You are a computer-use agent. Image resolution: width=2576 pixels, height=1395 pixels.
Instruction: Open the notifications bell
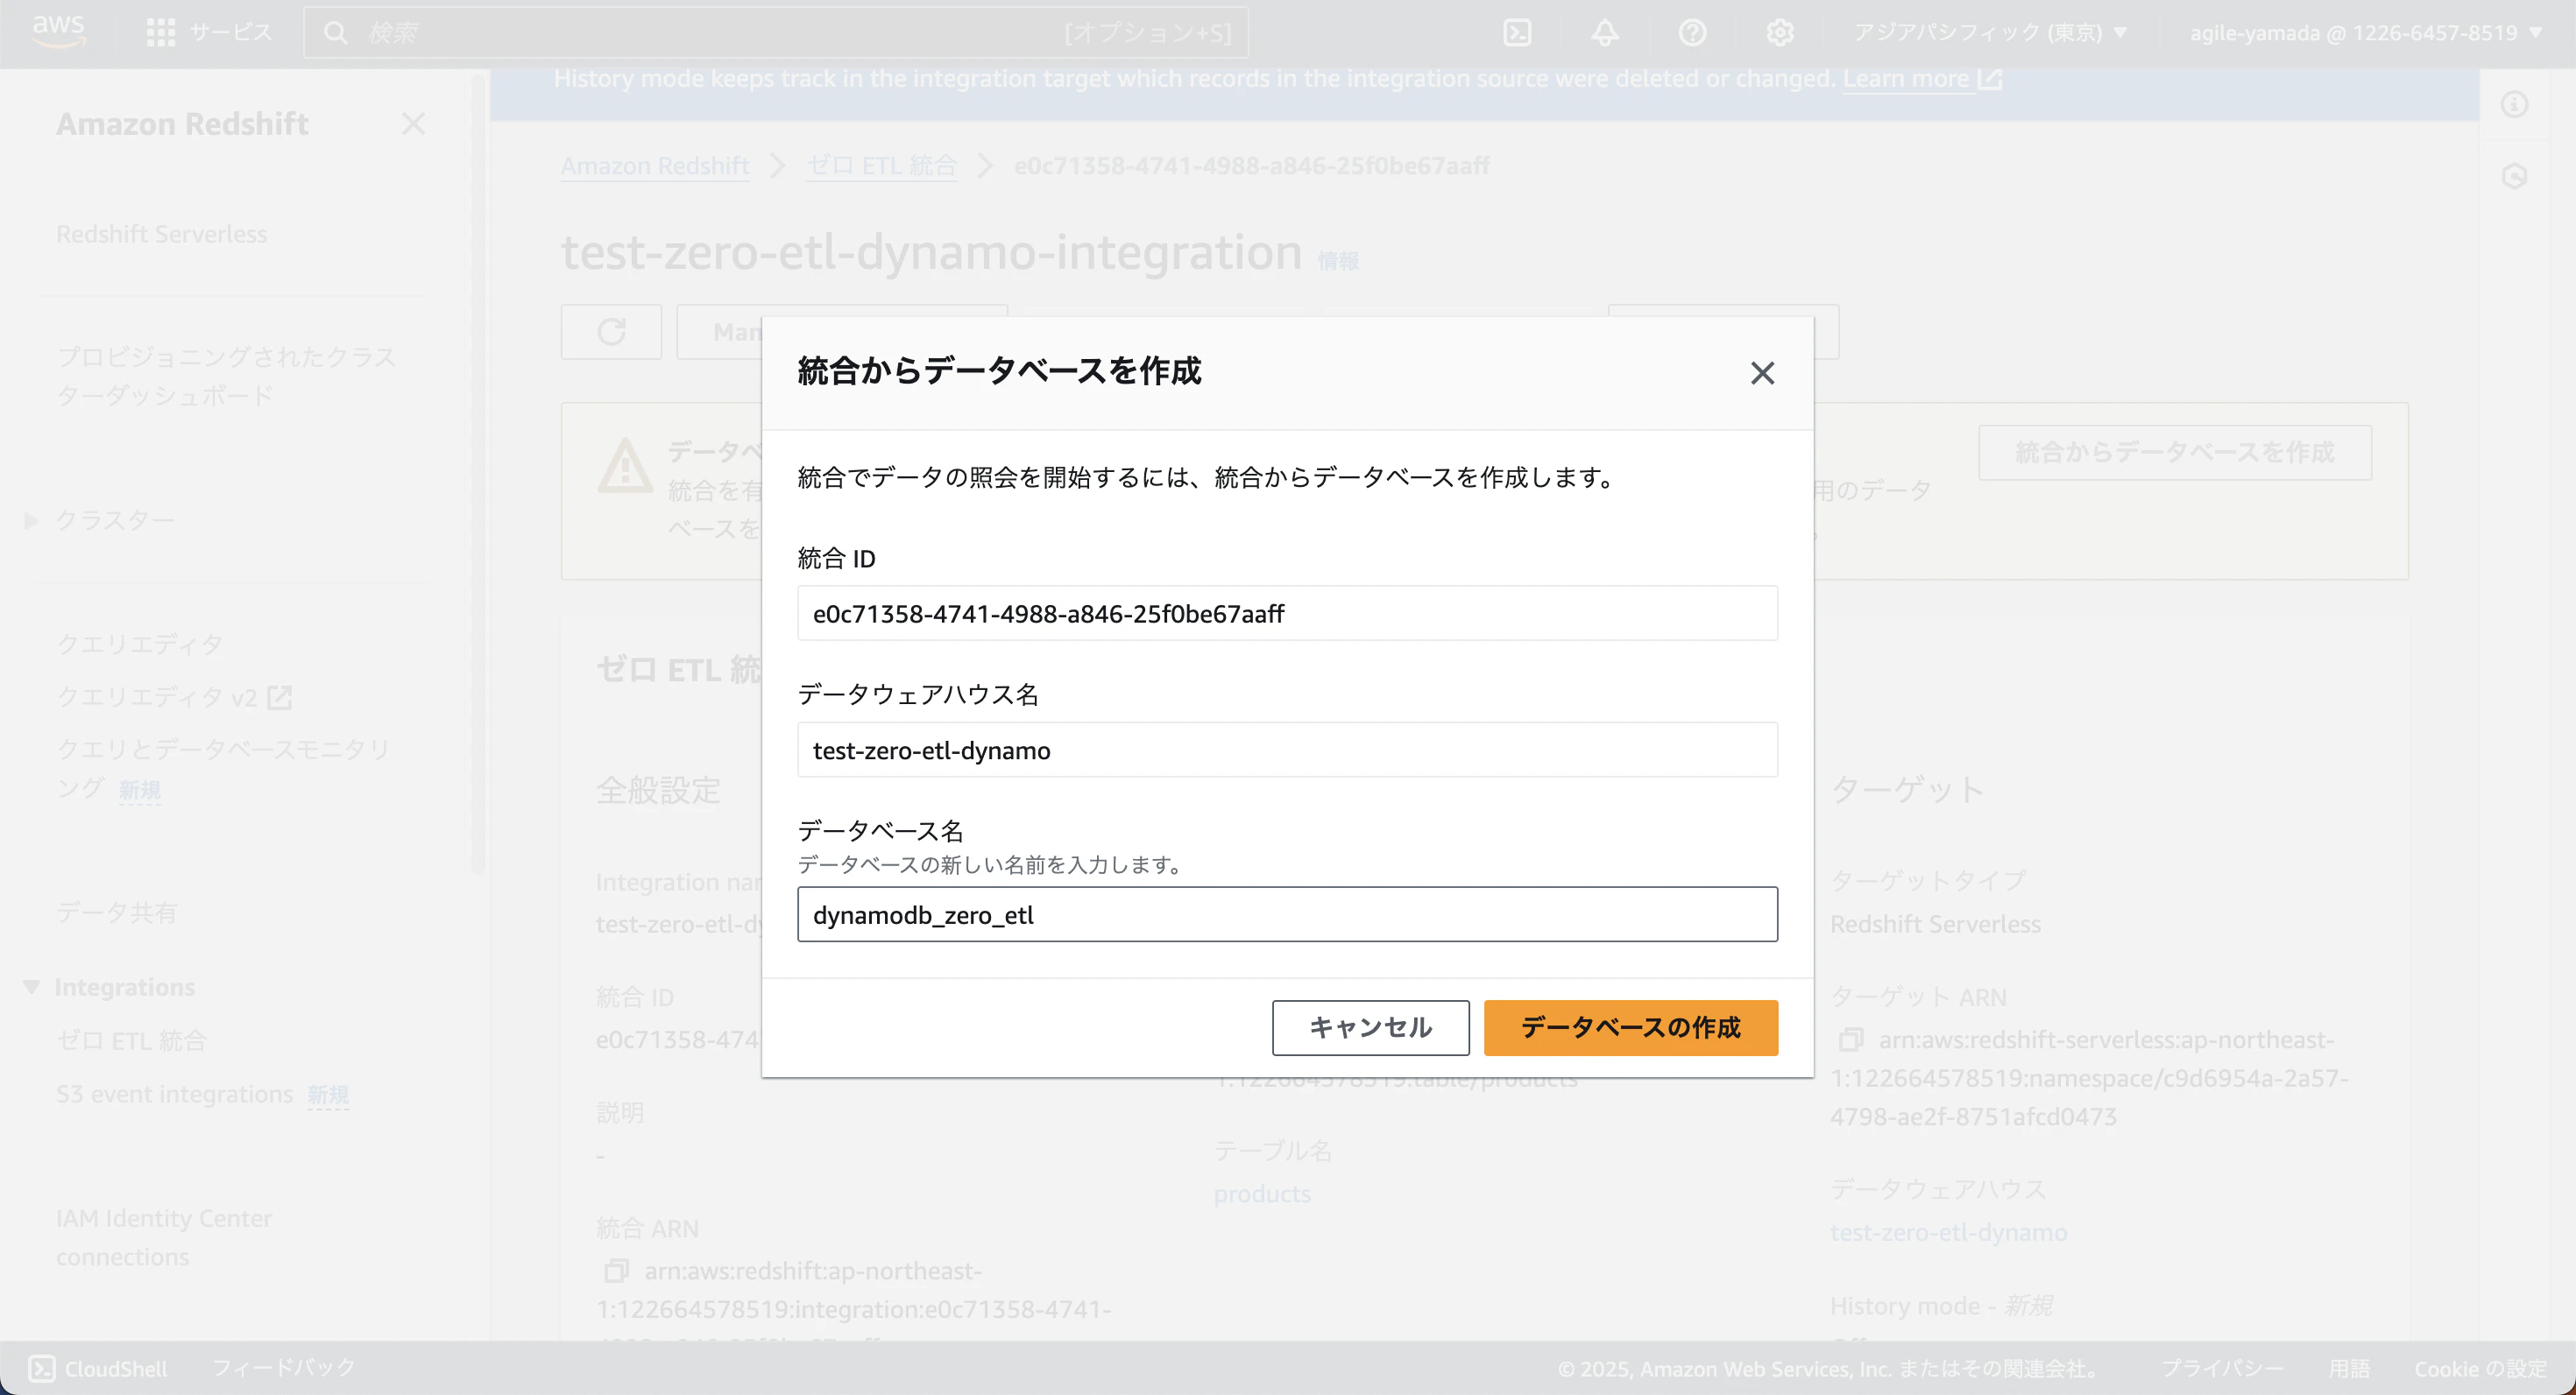coord(1603,32)
